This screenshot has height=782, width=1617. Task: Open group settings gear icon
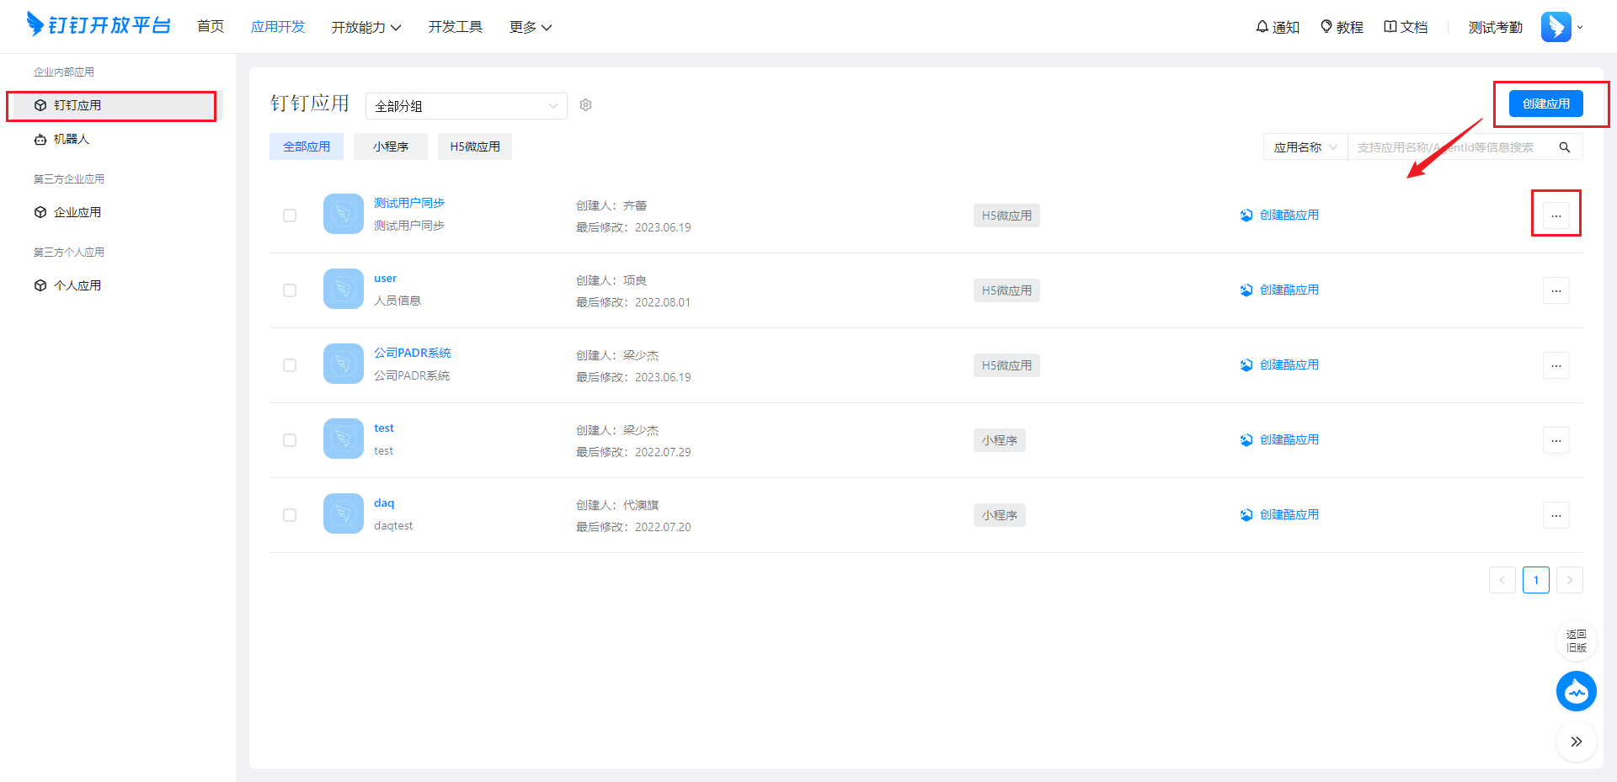(586, 105)
